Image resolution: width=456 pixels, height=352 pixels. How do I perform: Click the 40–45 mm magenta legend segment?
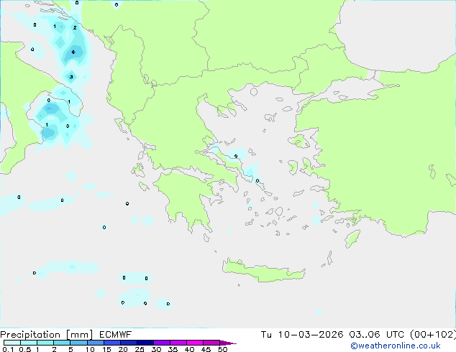click(x=195, y=343)
